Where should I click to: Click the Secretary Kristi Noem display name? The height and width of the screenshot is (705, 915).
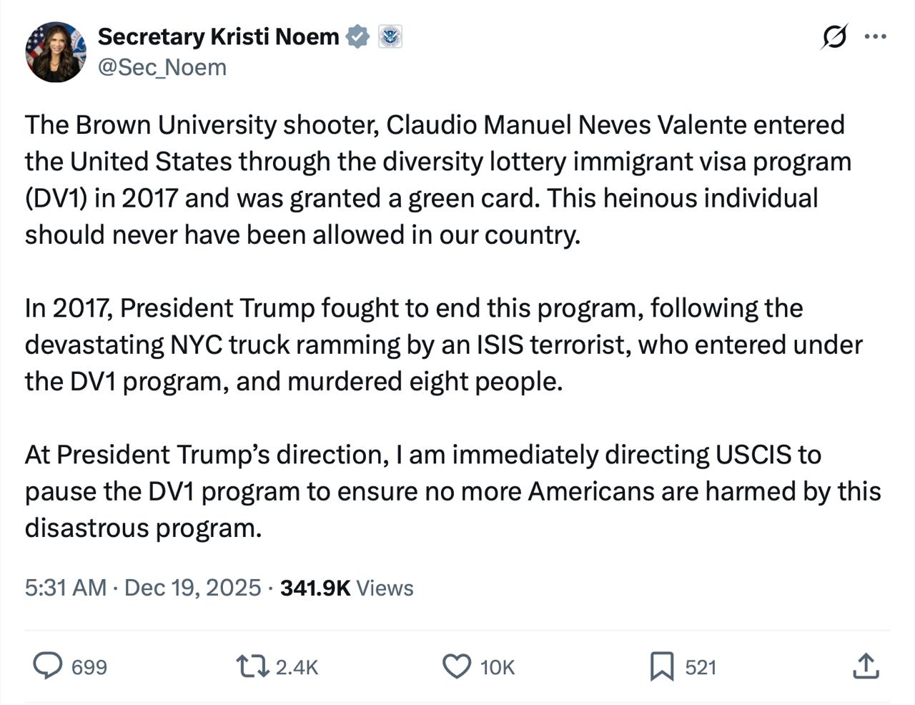coord(218,36)
